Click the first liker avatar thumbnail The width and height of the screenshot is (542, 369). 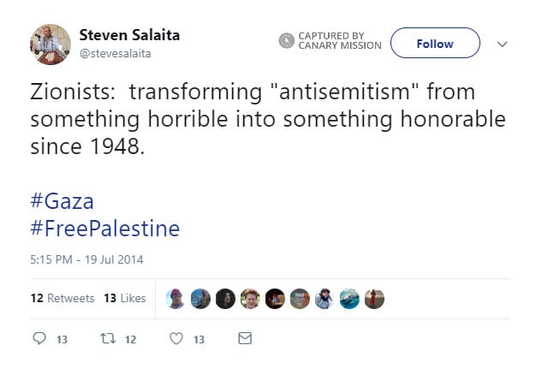(x=175, y=298)
